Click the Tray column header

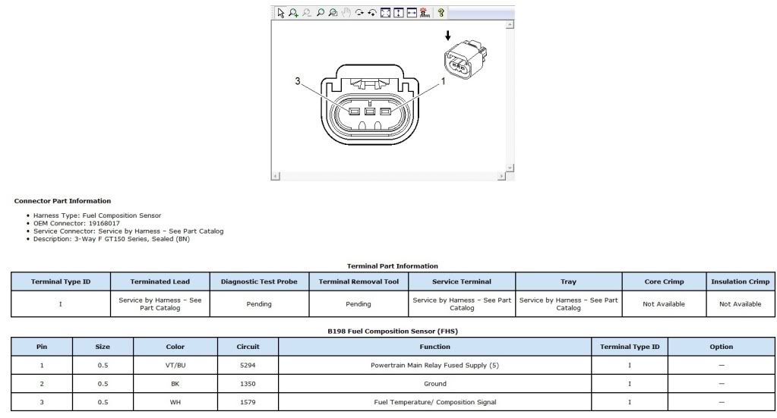568,281
